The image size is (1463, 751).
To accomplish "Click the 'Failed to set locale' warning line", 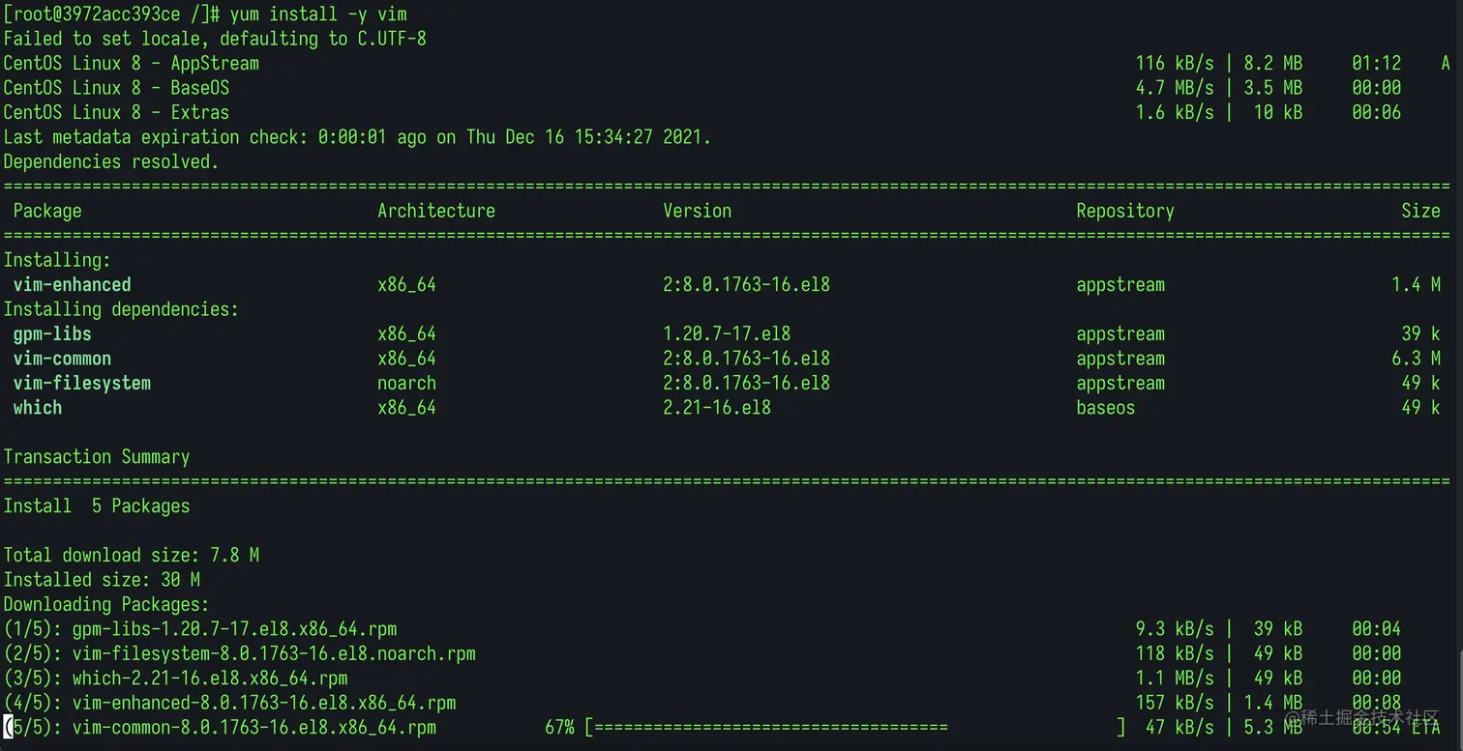I will [215, 39].
